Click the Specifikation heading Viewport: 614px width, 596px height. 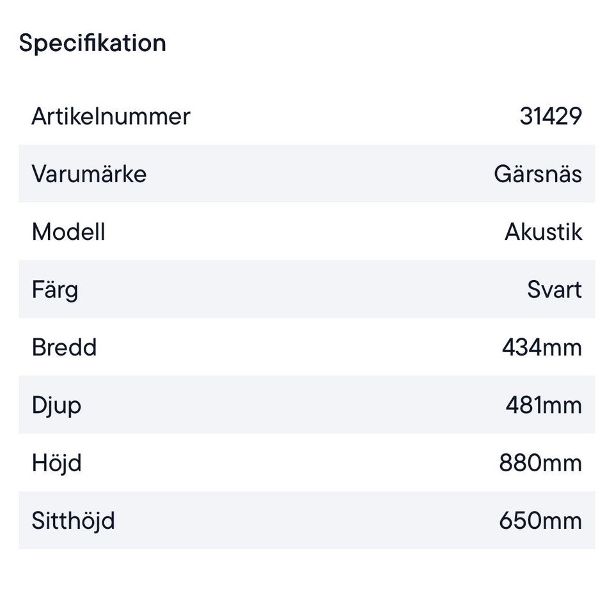pyautogui.click(x=93, y=43)
